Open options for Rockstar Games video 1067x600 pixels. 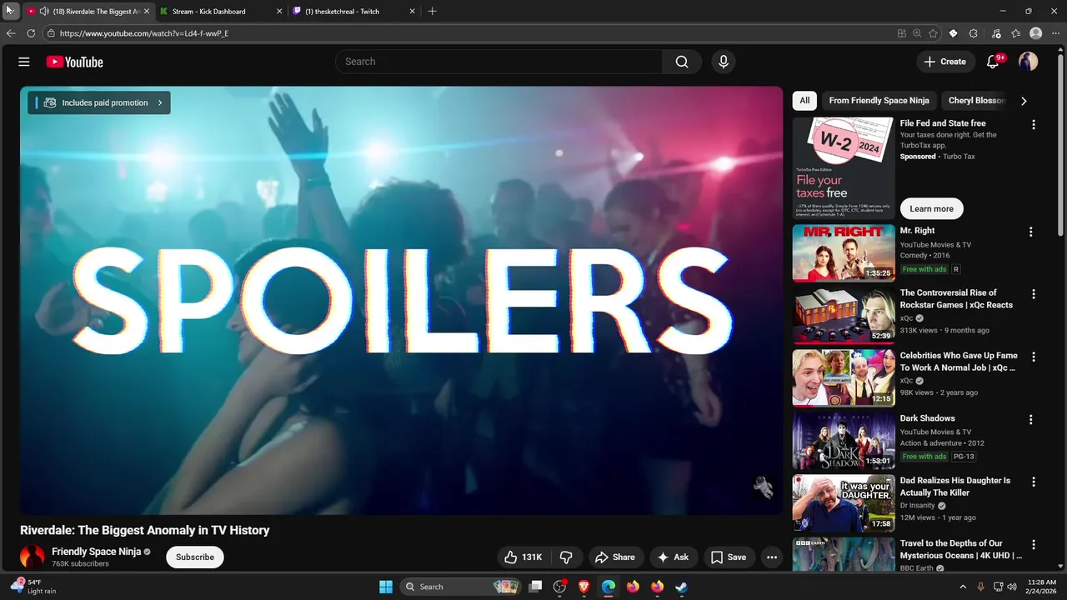coord(1034,294)
